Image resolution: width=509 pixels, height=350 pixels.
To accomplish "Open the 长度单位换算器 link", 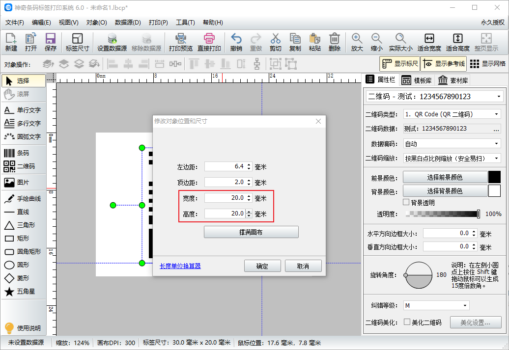I will point(180,266).
